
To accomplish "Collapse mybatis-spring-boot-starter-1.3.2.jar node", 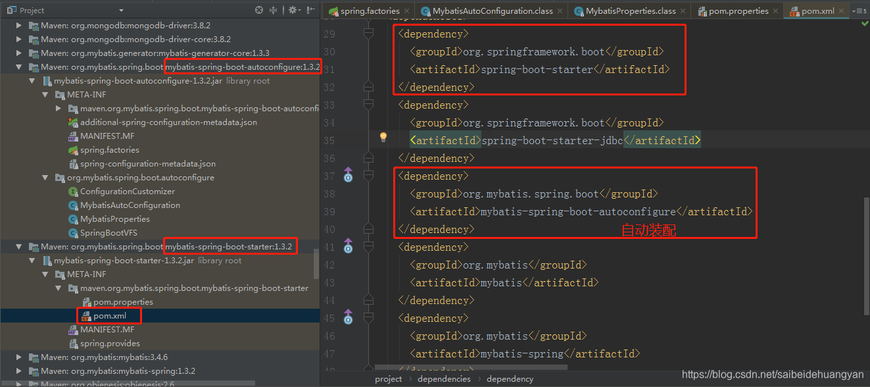I will 32,261.
